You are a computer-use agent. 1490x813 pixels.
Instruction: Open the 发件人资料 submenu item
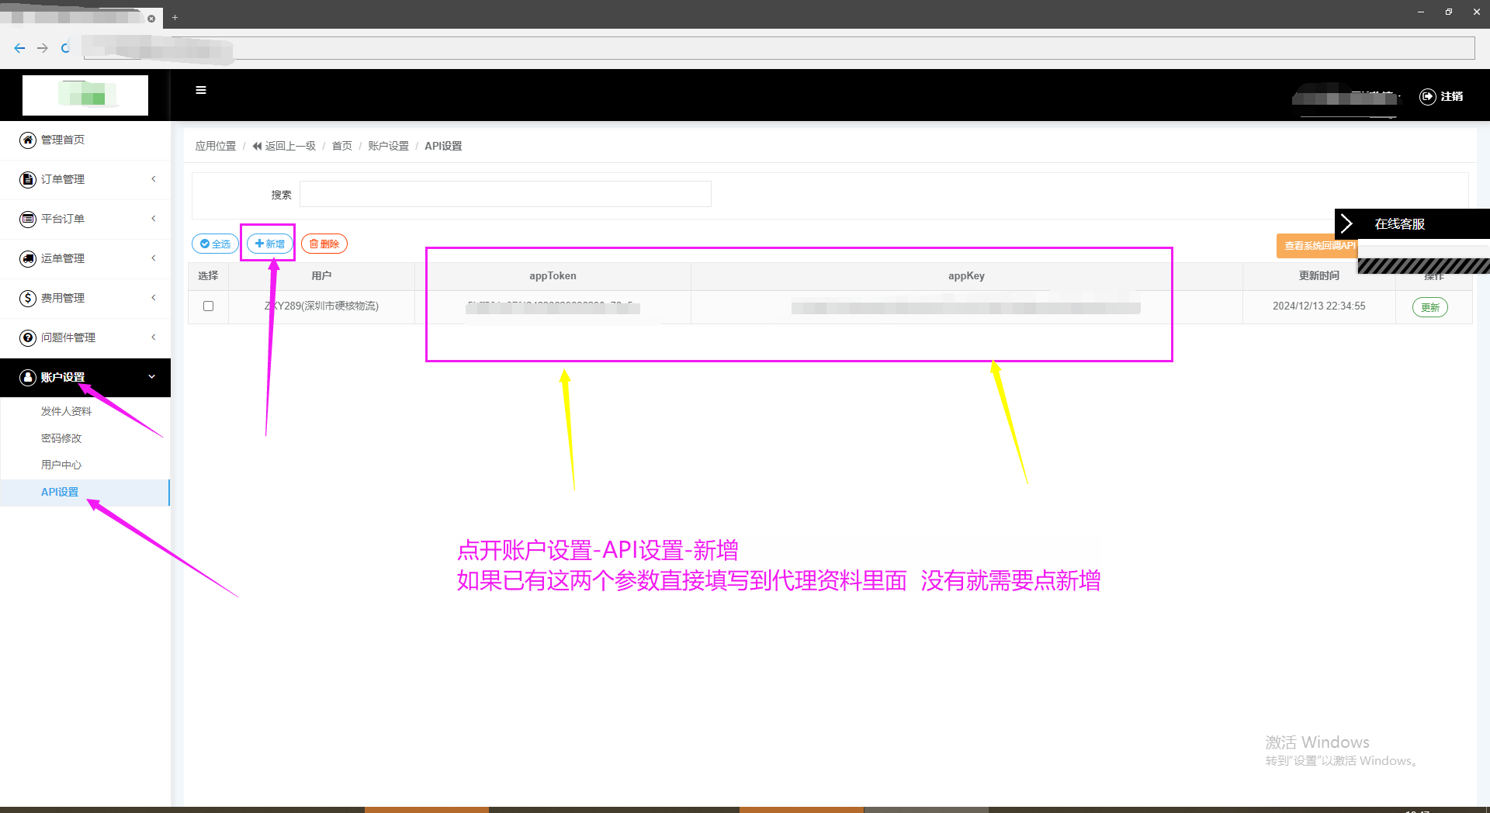tap(66, 411)
